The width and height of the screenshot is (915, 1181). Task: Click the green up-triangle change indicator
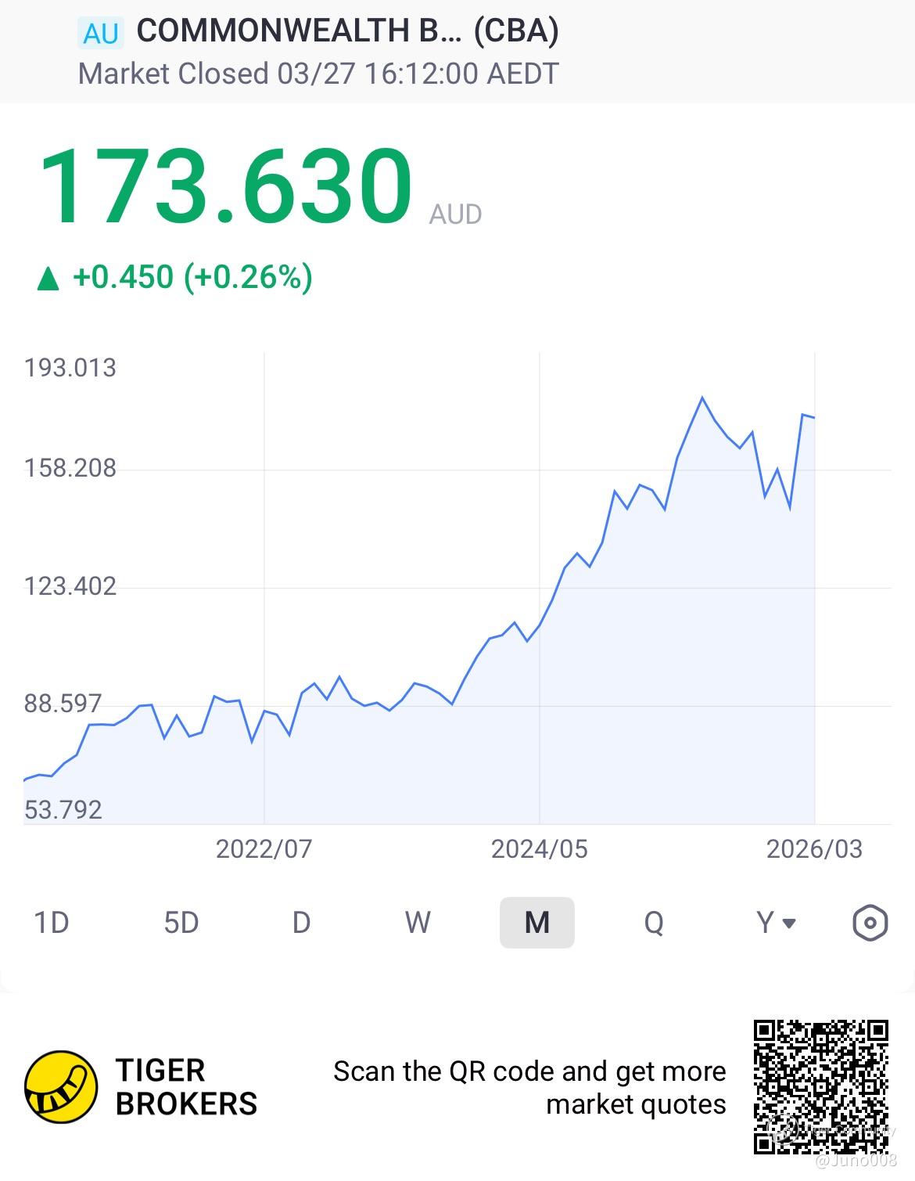coord(48,278)
